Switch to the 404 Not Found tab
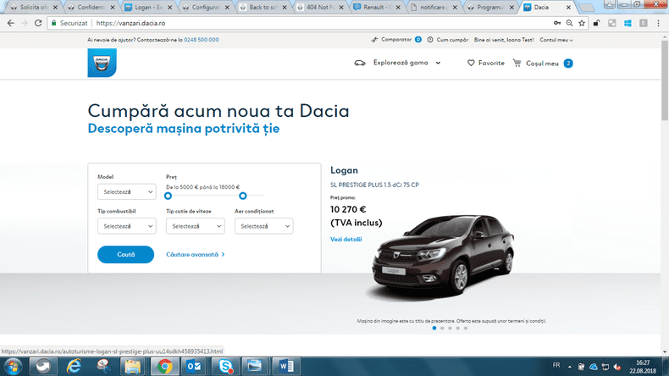This screenshot has height=376, width=669. [319, 8]
